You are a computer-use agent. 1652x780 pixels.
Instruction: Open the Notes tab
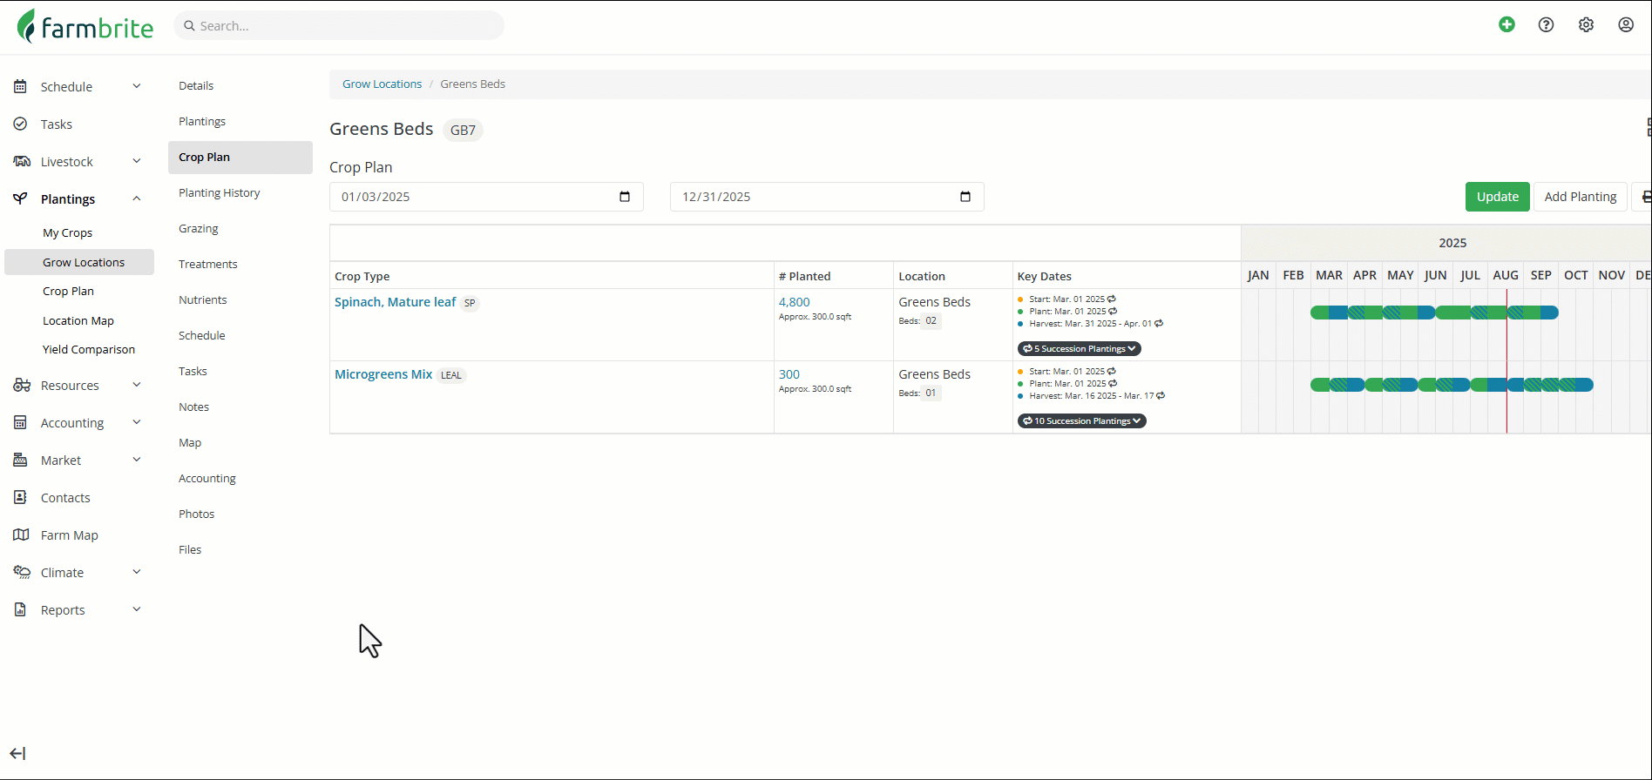[194, 407]
